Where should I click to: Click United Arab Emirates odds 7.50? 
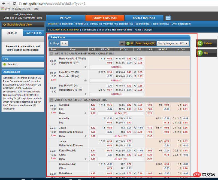coord(93,132)
